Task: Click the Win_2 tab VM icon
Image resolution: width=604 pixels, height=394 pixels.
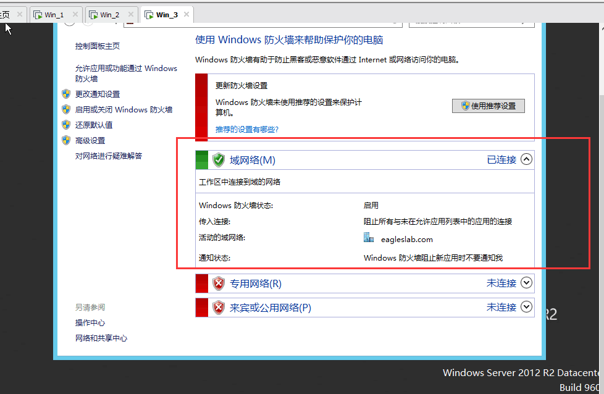Action: coord(93,15)
